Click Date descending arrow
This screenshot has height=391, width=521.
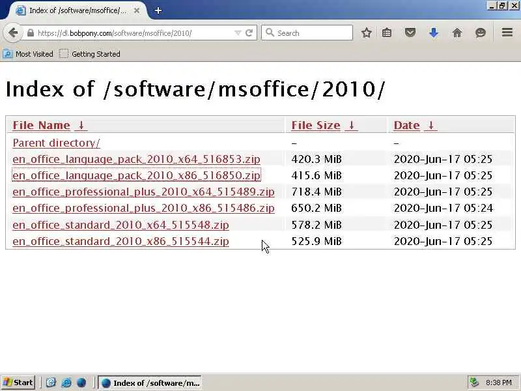(431, 125)
